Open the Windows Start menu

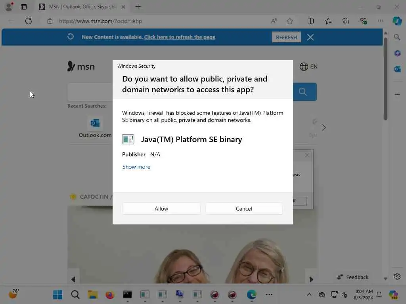pos(57,294)
